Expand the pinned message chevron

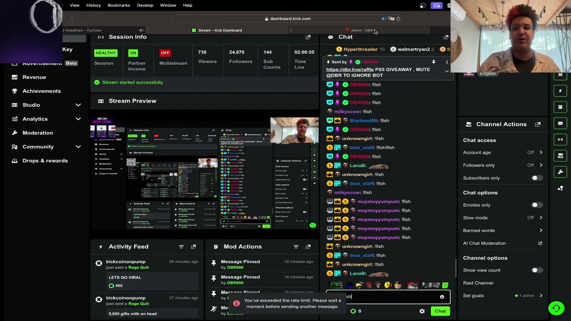tap(447, 71)
